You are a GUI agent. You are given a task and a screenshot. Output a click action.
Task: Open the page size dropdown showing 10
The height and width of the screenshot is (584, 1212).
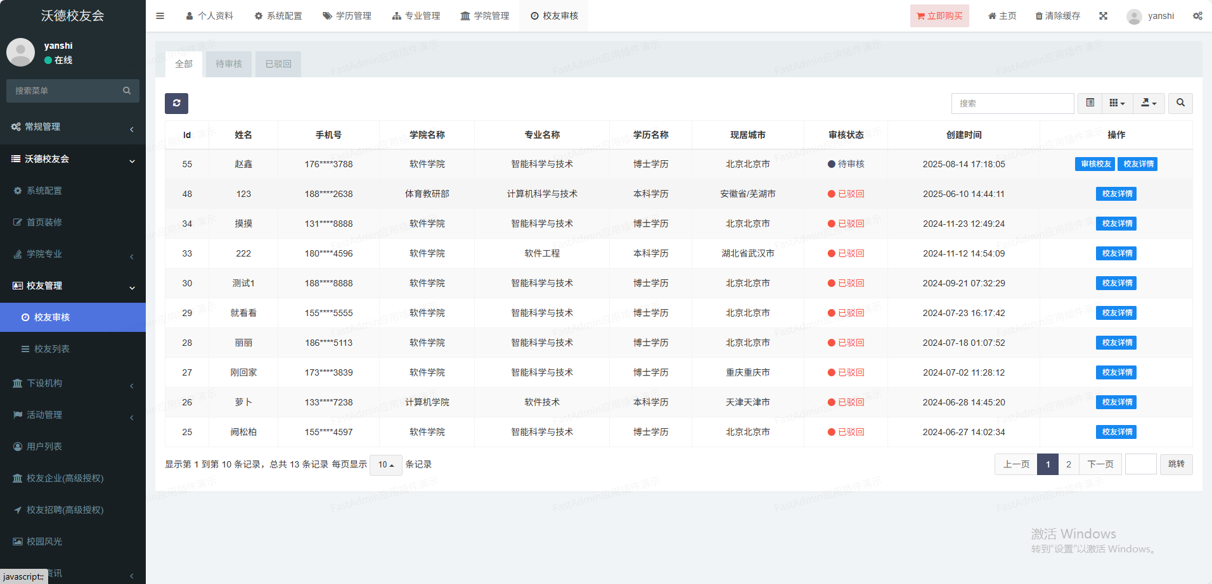tap(385, 465)
